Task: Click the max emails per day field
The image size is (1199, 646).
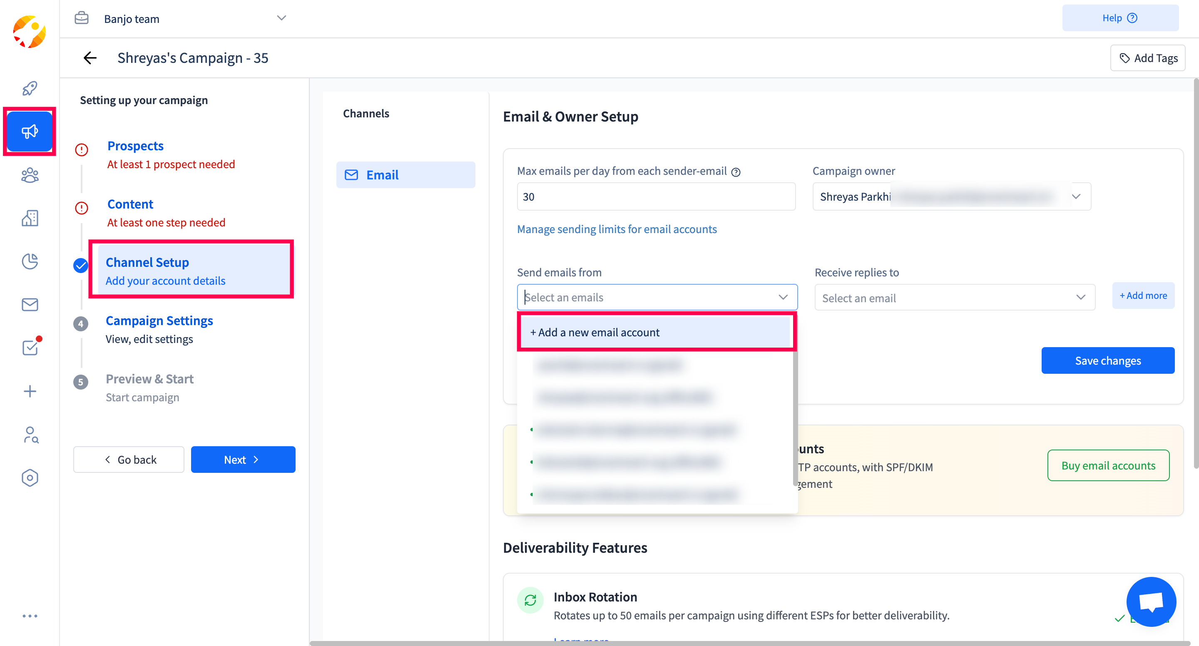Action: pyautogui.click(x=656, y=196)
